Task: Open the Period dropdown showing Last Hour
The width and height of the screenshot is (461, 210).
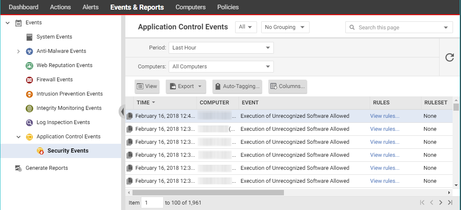Action: (x=221, y=48)
